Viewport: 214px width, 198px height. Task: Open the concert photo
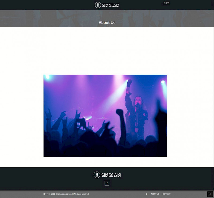pos(105,116)
